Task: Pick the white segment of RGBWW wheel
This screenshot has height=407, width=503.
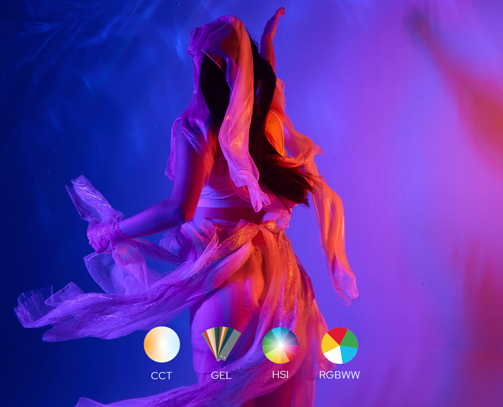Action: pyautogui.click(x=334, y=356)
